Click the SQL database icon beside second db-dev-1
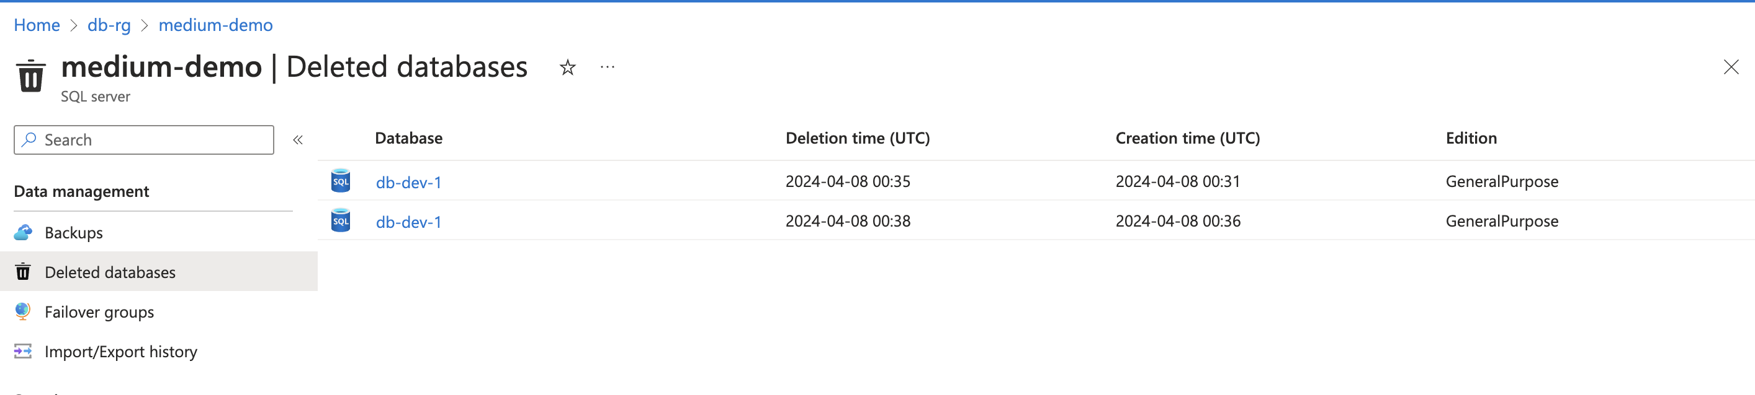This screenshot has height=395, width=1755. pos(340,221)
